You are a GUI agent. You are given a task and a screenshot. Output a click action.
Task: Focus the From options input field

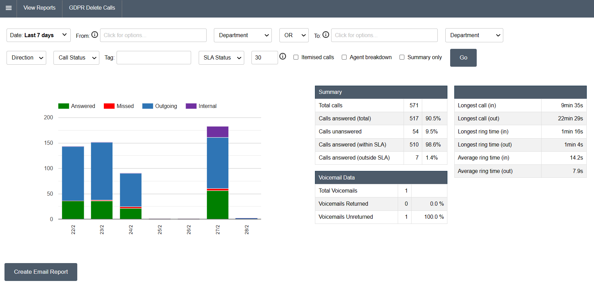(x=153, y=35)
